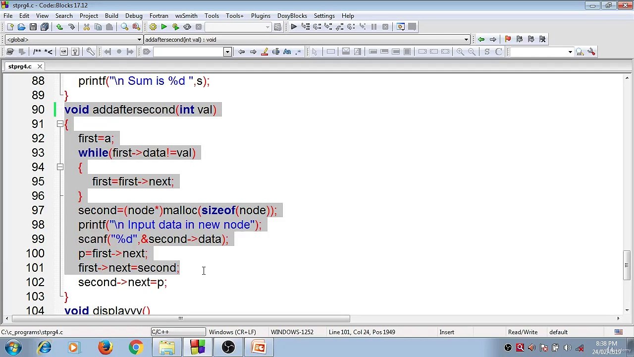Jump back with green left arrow

pos(481,39)
